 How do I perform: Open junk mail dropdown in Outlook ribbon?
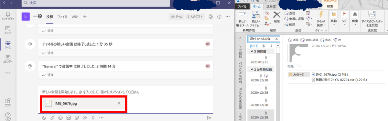click(267, 24)
